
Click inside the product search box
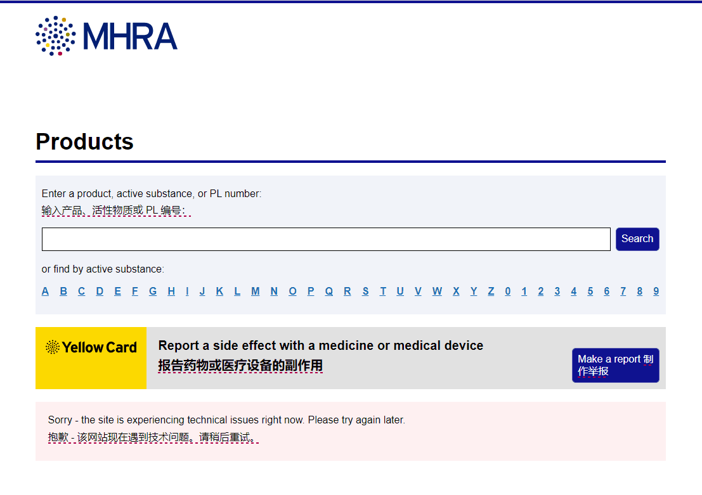click(x=326, y=239)
